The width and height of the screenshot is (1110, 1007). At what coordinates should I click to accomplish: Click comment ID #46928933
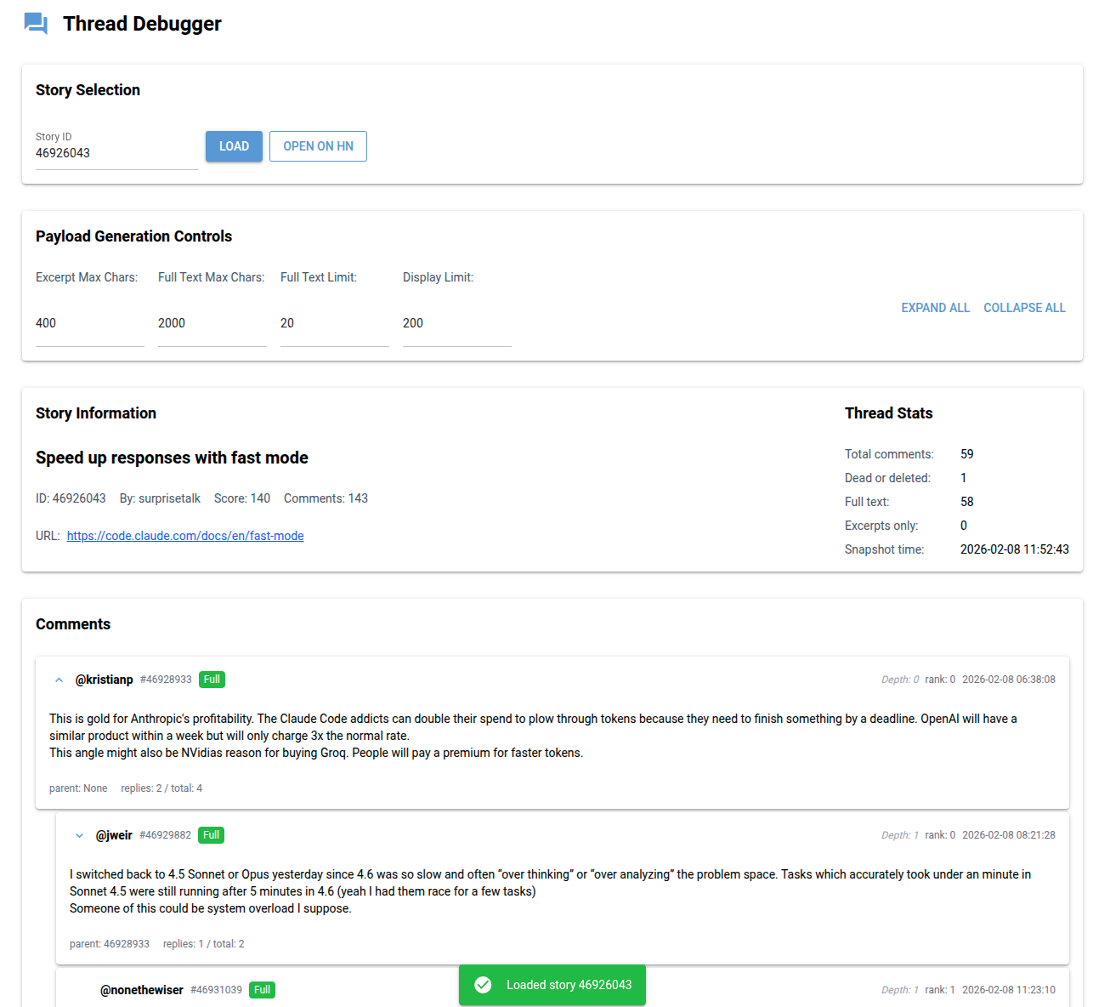[x=166, y=679]
